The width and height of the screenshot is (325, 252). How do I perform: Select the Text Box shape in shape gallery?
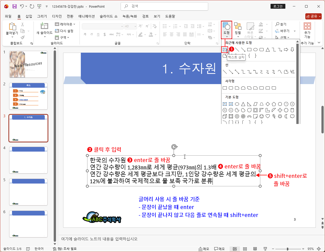pos(224,49)
